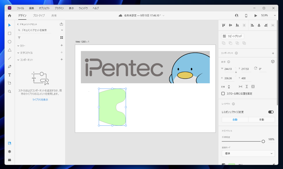Switch to the 共有 tab

pyautogui.click(x=54, y=16)
